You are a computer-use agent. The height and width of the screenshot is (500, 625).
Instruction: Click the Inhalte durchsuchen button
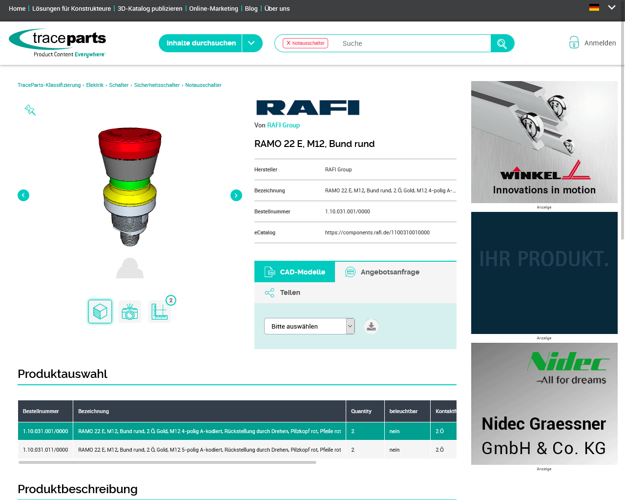click(201, 43)
